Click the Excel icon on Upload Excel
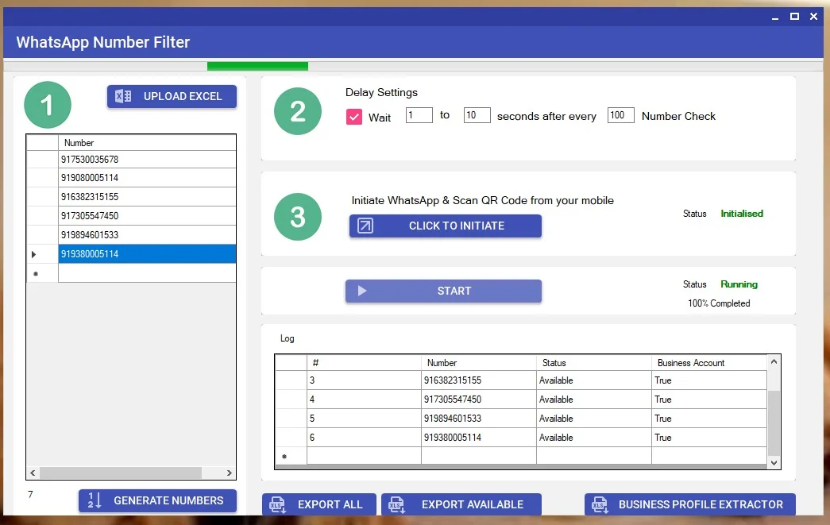The width and height of the screenshot is (830, 525). [123, 97]
